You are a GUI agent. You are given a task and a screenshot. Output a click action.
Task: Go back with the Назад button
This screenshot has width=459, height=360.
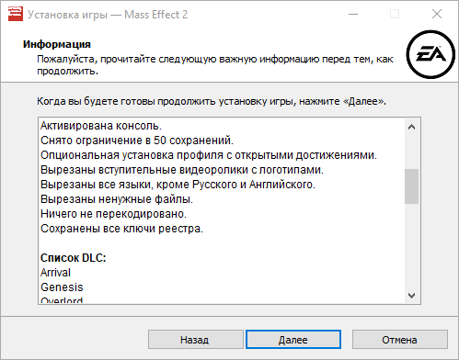point(196,340)
